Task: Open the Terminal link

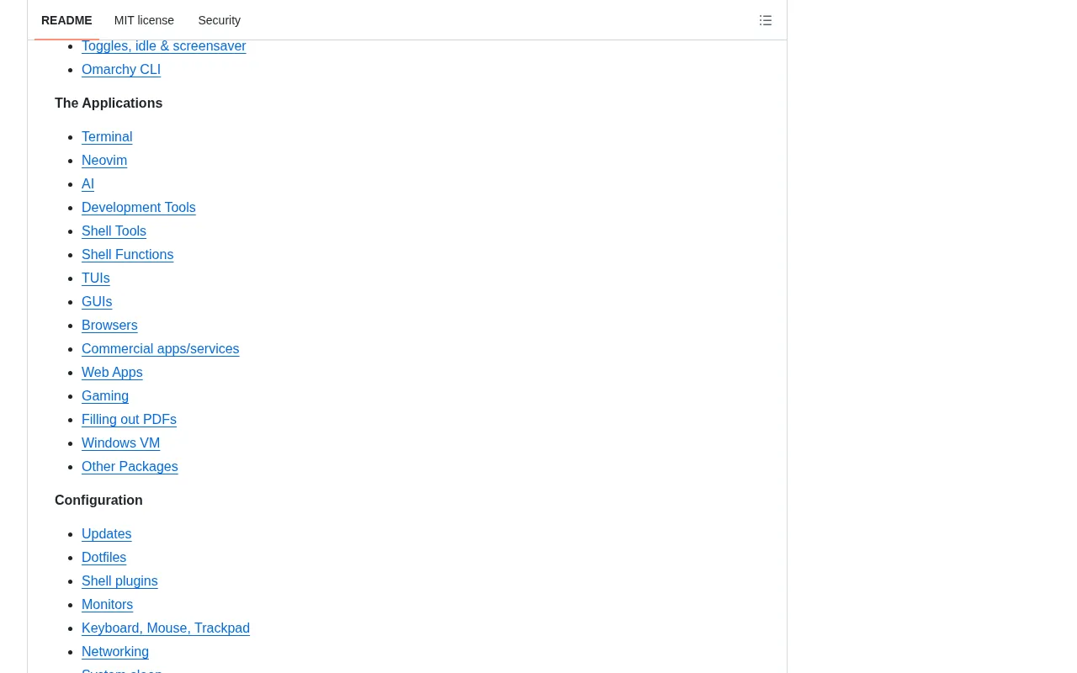Action: 107,137
